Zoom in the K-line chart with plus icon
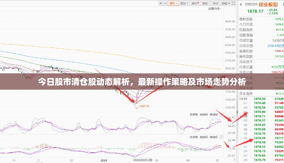The width and height of the screenshot is (284, 163). pyautogui.click(x=161, y=3)
